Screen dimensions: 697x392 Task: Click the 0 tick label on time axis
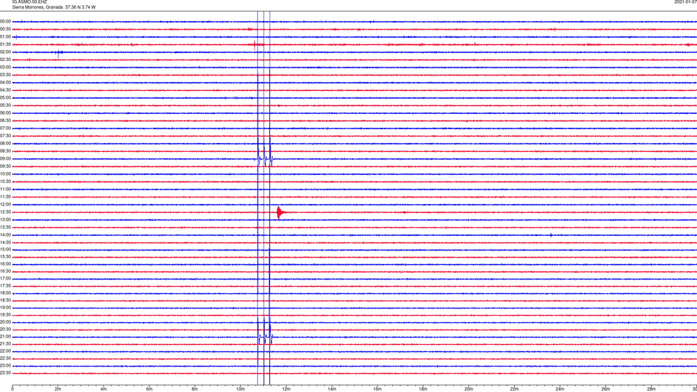[12, 389]
